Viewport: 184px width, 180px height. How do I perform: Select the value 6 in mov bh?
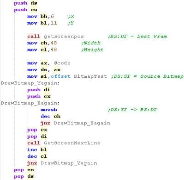tap(52, 16)
